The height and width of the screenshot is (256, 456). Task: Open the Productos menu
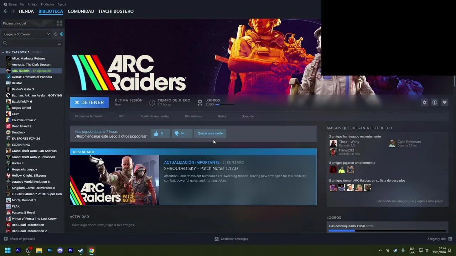pyautogui.click(x=47, y=4)
